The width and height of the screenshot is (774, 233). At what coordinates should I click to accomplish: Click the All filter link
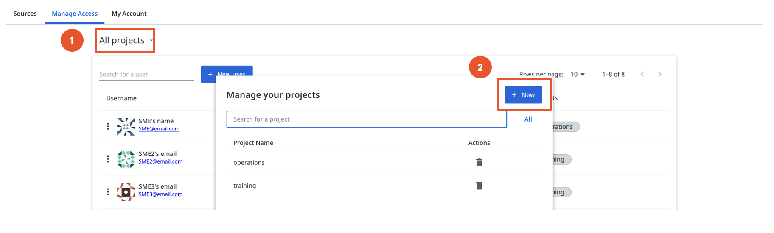click(x=528, y=119)
